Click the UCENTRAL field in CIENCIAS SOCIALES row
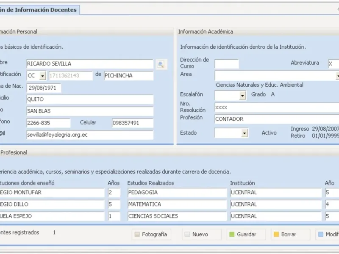 point(276,216)
